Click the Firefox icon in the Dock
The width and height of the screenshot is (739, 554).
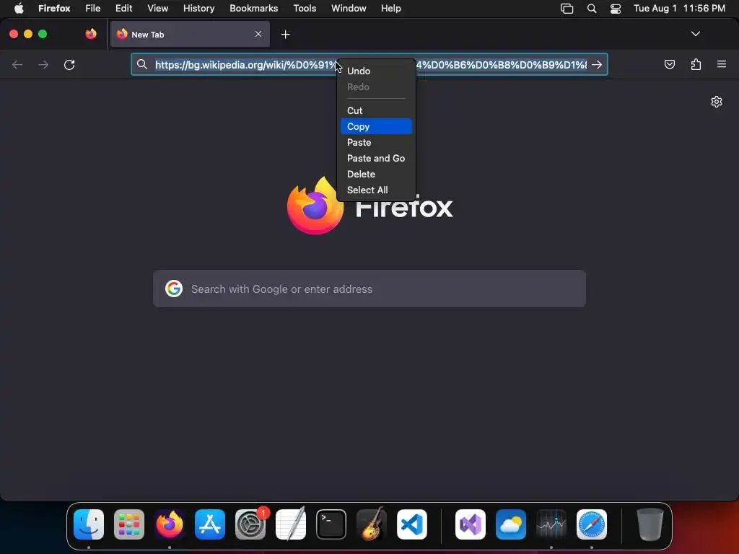170,524
